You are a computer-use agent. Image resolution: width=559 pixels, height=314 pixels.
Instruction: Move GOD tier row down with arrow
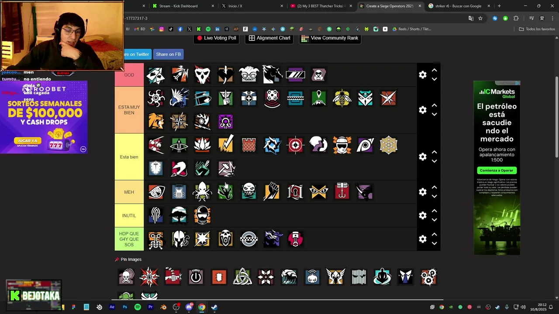pyautogui.click(x=434, y=79)
